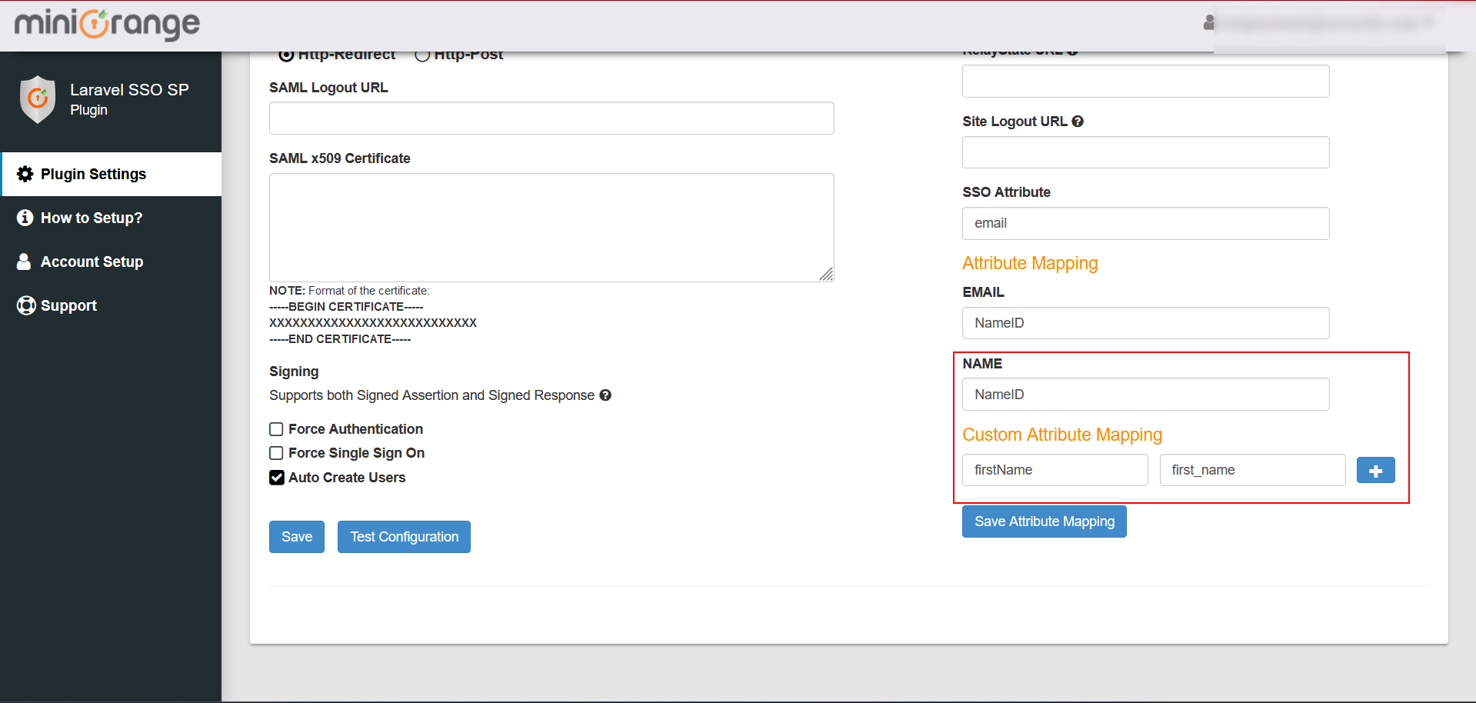
Task: Click the NAME attribute mapping field
Action: tap(1146, 395)
